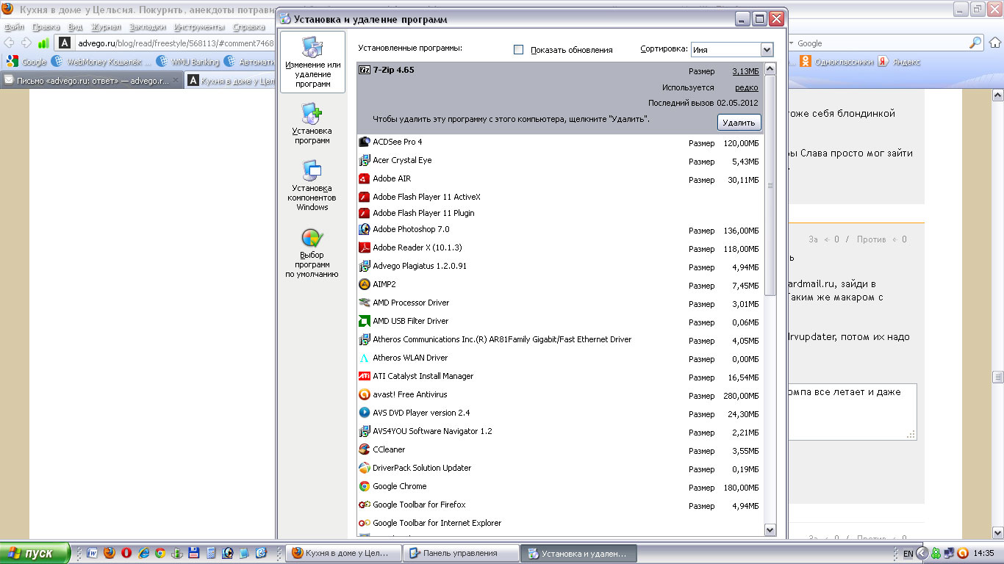Click the ACDSee Pro 4 icon
This screenshot has height=564, width=1004.
pyautogui.click(x=364, y=142)
